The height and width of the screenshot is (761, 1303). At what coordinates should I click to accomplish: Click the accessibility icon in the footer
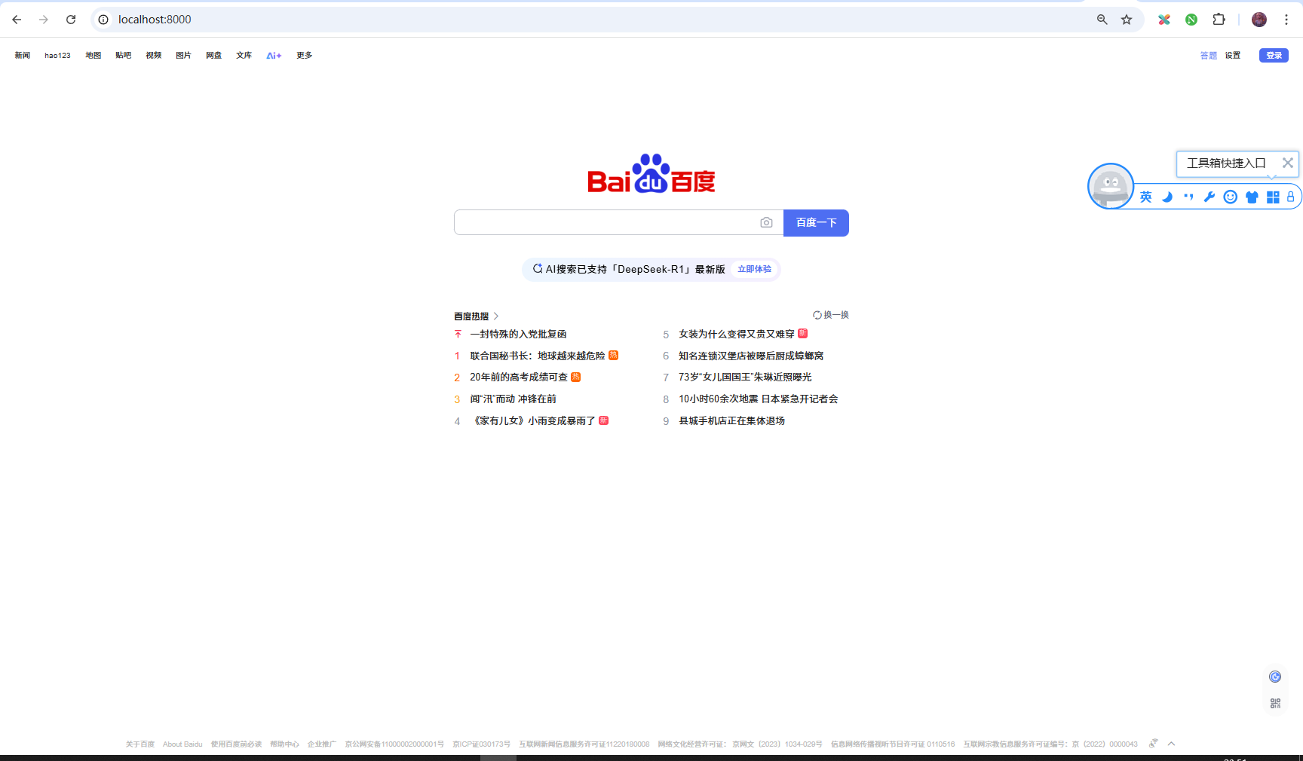coord(1153,744)
